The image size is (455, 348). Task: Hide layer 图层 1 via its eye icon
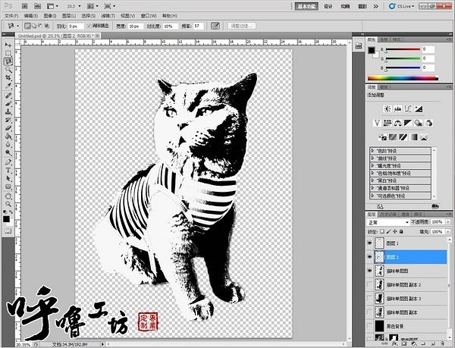pos(370,243)
